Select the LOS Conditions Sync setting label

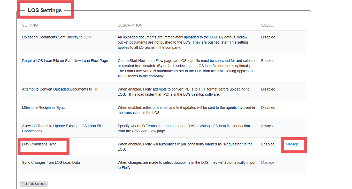click(x=39, y=144)
